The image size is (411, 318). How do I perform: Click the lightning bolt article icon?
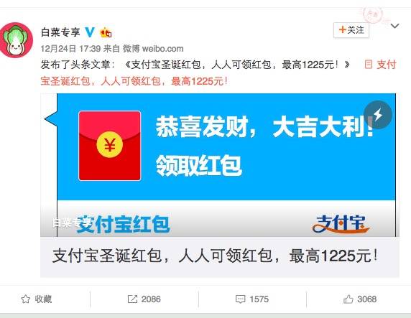tap(378, 115)
